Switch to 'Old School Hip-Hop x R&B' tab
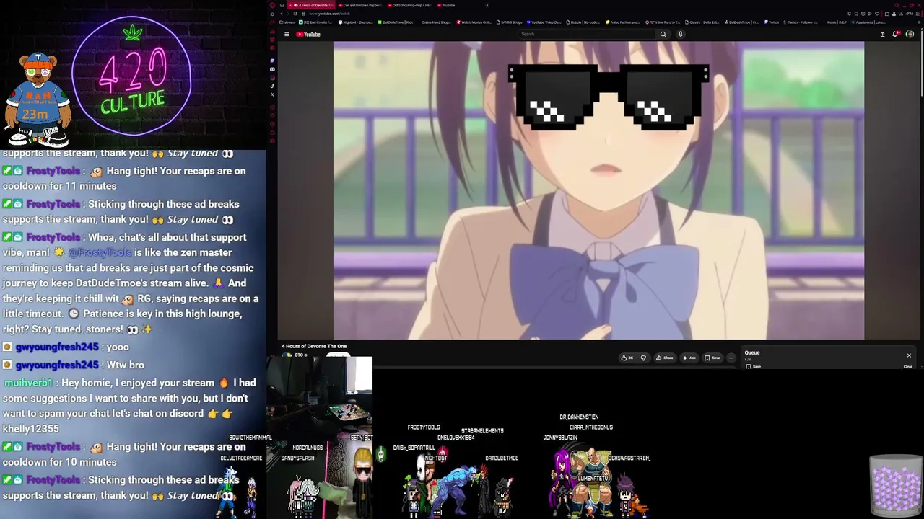The height and width of the screenshot is (519, 924). click(x=409, y=5)
